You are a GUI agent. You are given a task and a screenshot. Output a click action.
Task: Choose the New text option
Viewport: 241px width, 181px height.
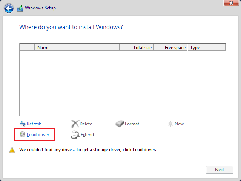click(x=179, y=124)
